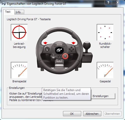Screen dimensions: 125x120
Task: Click the 'Rundblick-schalter' label
Action: (105, 45)
